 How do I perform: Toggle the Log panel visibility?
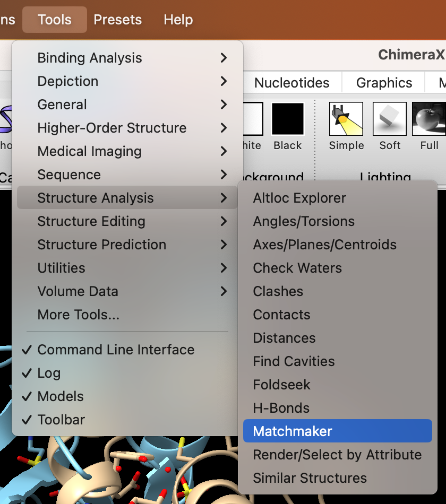click(x=49, y=373)
